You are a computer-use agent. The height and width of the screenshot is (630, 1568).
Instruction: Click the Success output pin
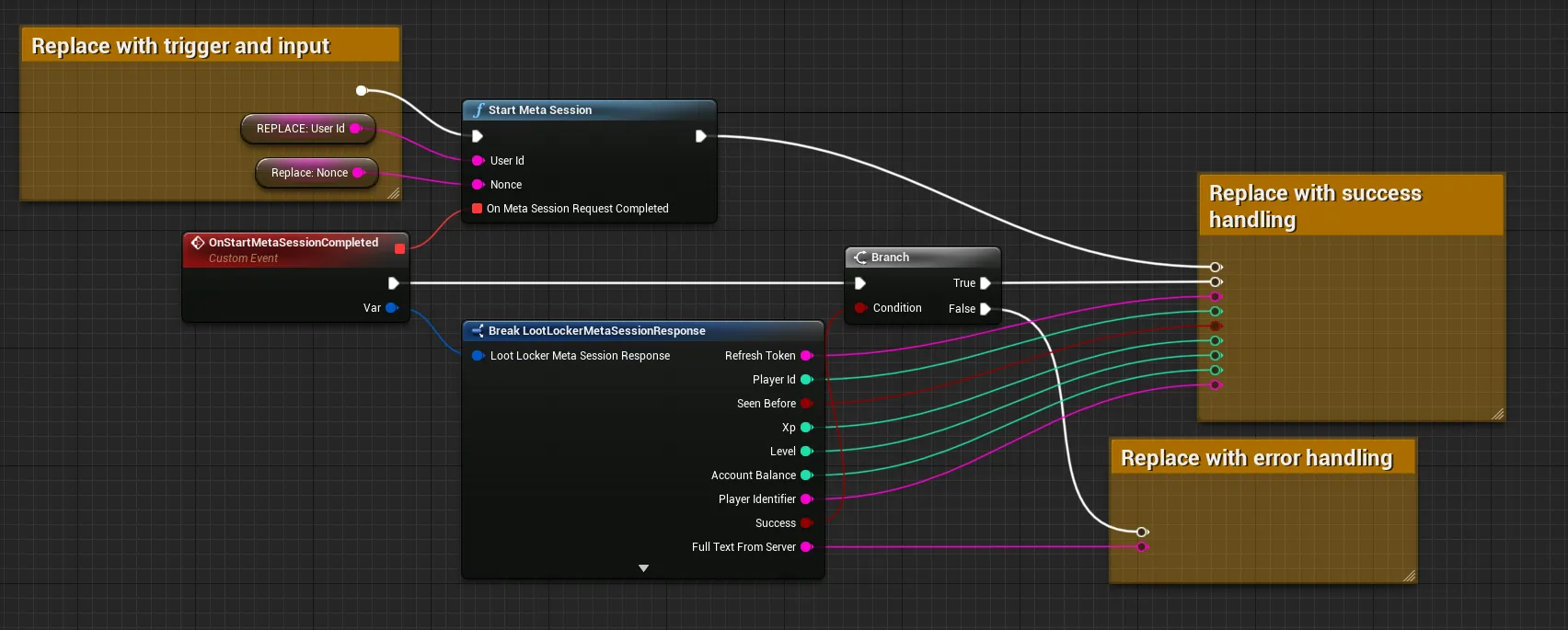pyautogui.click(x=807, y=523)
